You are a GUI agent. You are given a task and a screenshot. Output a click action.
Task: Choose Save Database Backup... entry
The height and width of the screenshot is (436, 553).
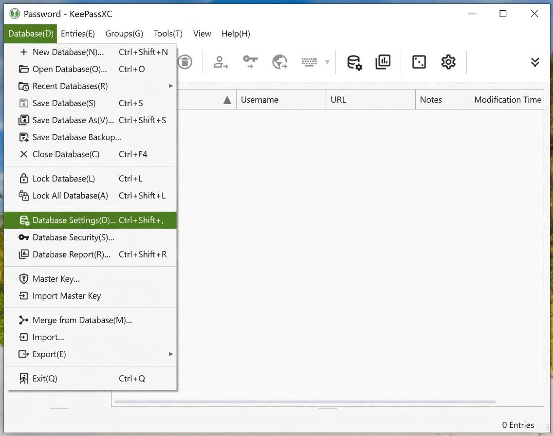pos(90,137)
